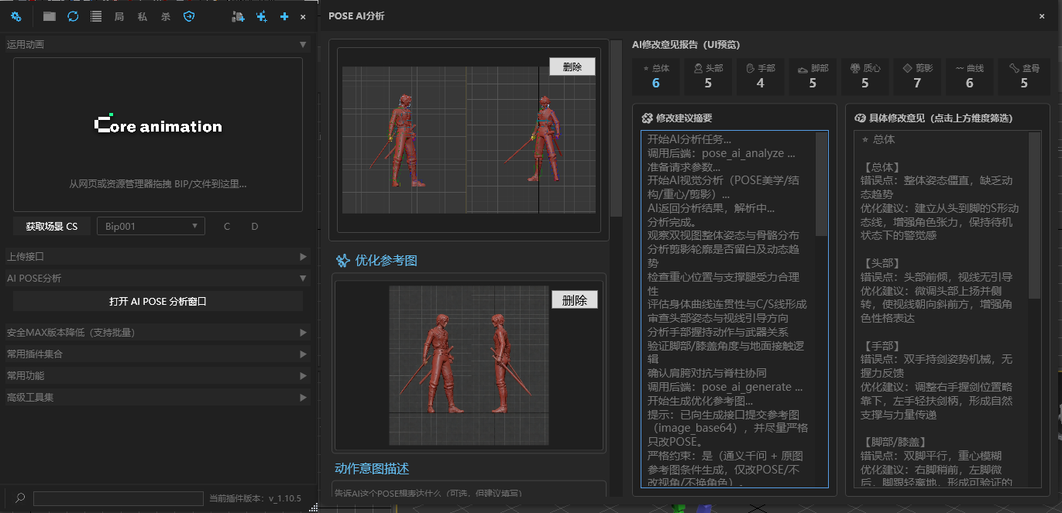
Task: Click 打开 AI POSE 分析窗口 button
Action: [x=158, y=302]
